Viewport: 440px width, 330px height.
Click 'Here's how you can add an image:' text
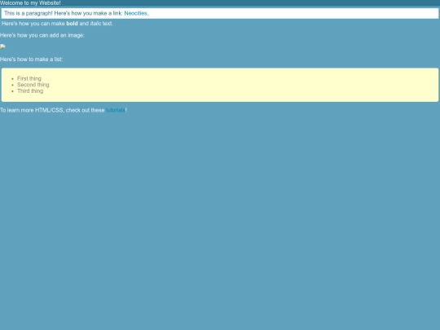point(42,35)
